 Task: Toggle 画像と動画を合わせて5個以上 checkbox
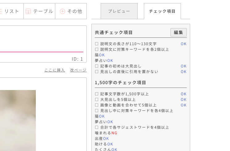(97, 105)
